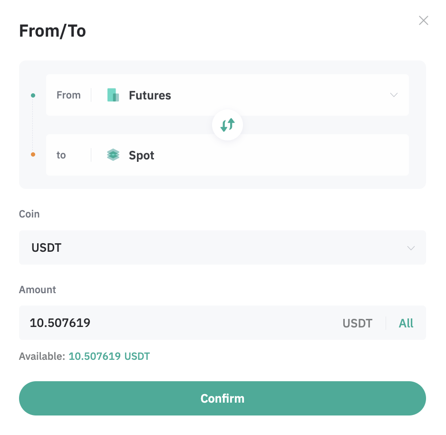Viewport: 446px width, 435px height.
Task: Swap the From and To accounts
Action: coord(227,125)
